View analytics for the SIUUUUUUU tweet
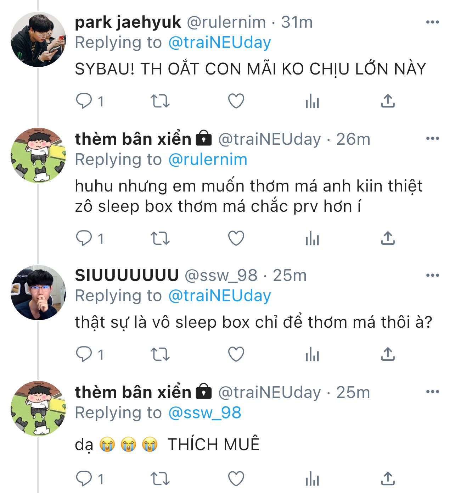Image resolution: width=455 pixels, height=493 pixels. 312,354
